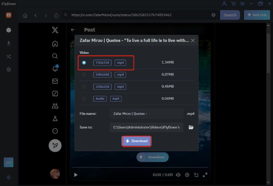The image size is (273, 186).
Task: Open X profile person icon
Action: 55,118
